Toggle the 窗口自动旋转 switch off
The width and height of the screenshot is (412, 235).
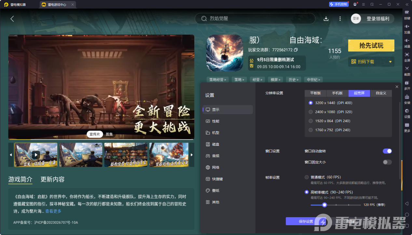[387, 151]
